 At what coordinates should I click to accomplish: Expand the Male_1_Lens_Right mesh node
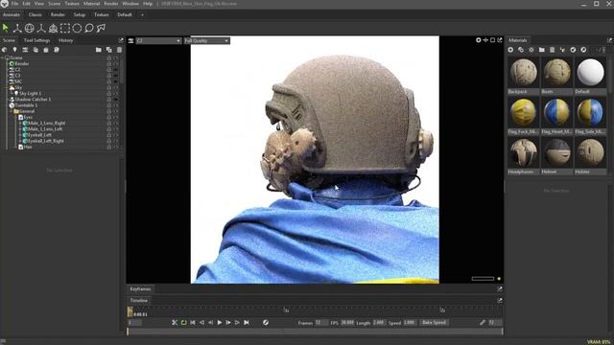coord(20,123)
